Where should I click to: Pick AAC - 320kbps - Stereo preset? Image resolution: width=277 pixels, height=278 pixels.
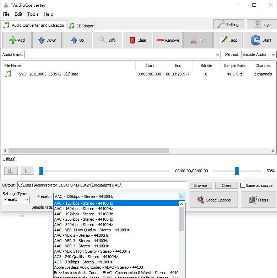(116, 225)
